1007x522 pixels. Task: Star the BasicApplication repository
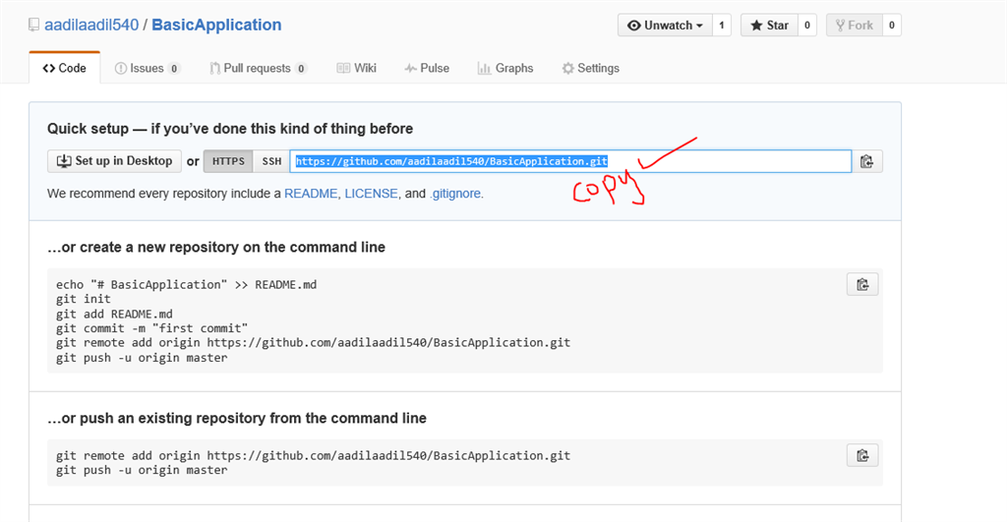pos(769,25)
